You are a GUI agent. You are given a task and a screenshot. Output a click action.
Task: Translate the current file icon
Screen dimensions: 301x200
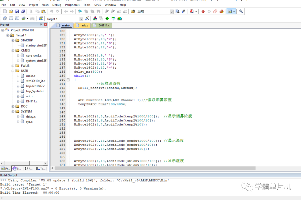point(5,19)
